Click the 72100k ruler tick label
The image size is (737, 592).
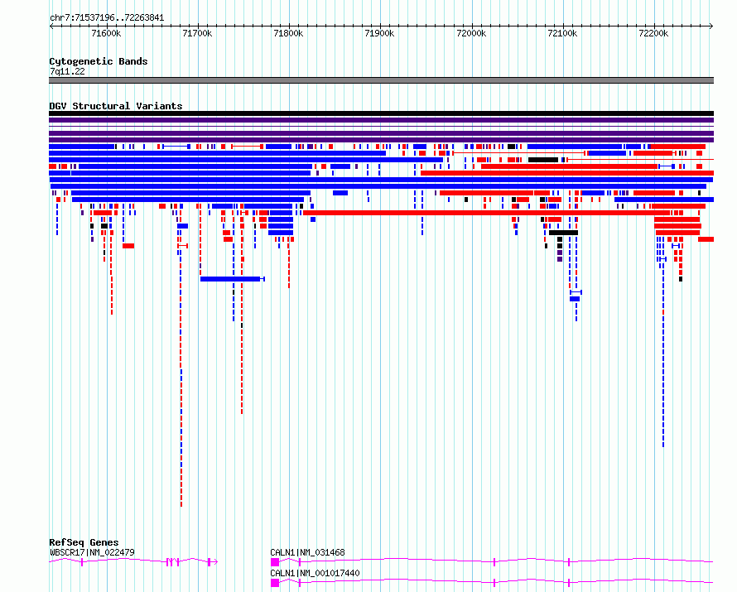[562, 33]
